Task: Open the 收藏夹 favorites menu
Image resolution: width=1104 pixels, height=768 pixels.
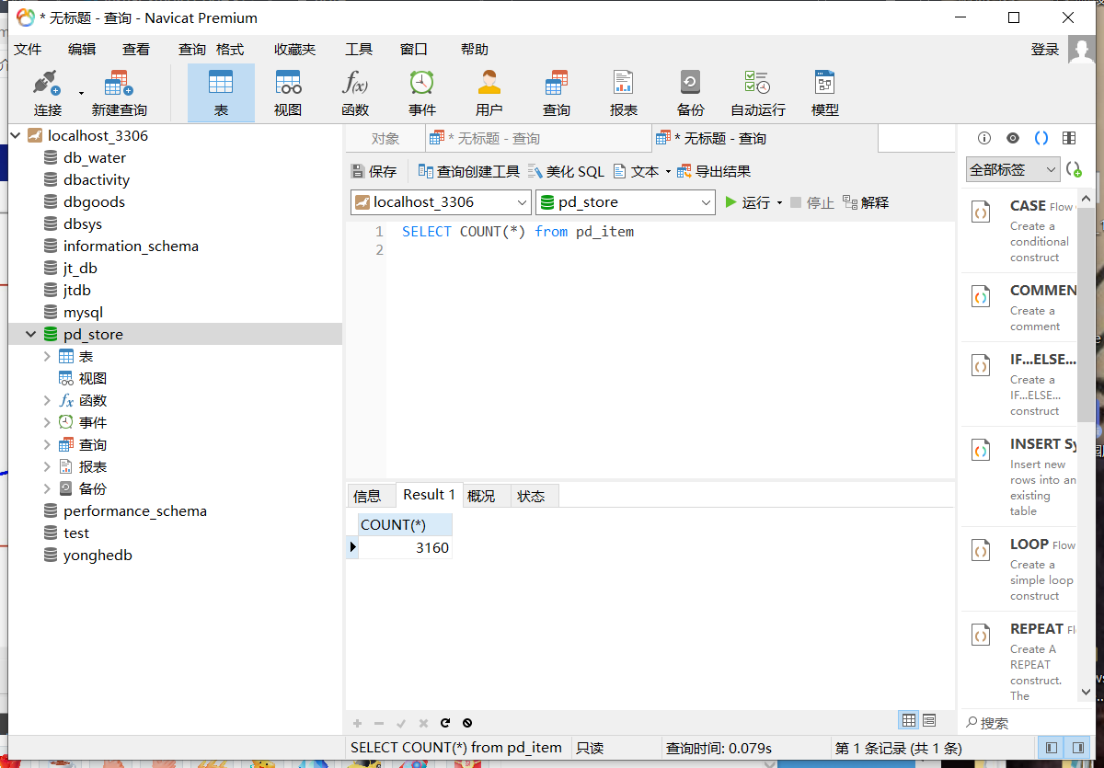Action: (x=294, y=49)
